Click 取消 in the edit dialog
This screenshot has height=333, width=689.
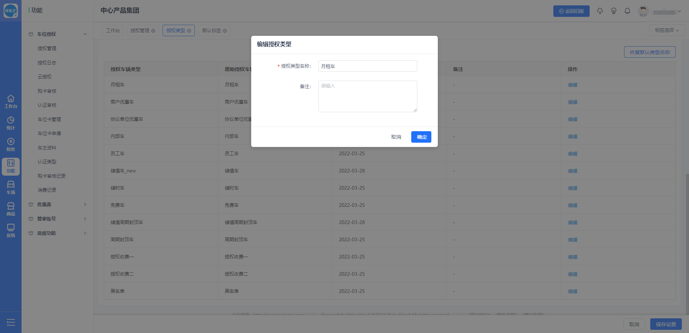click(x=396, y=137)
